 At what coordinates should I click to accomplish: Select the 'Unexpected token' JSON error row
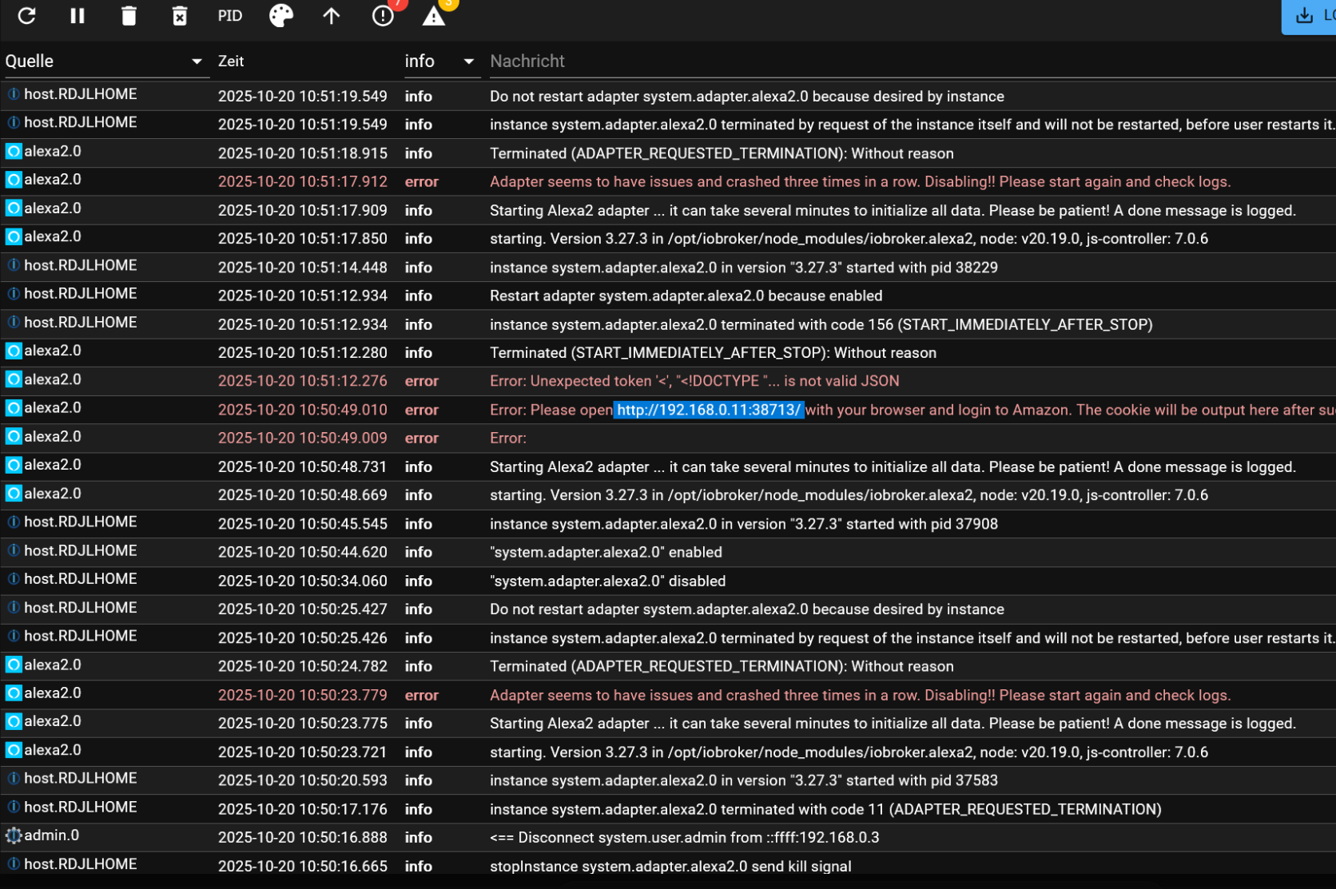tap(694, 381)
